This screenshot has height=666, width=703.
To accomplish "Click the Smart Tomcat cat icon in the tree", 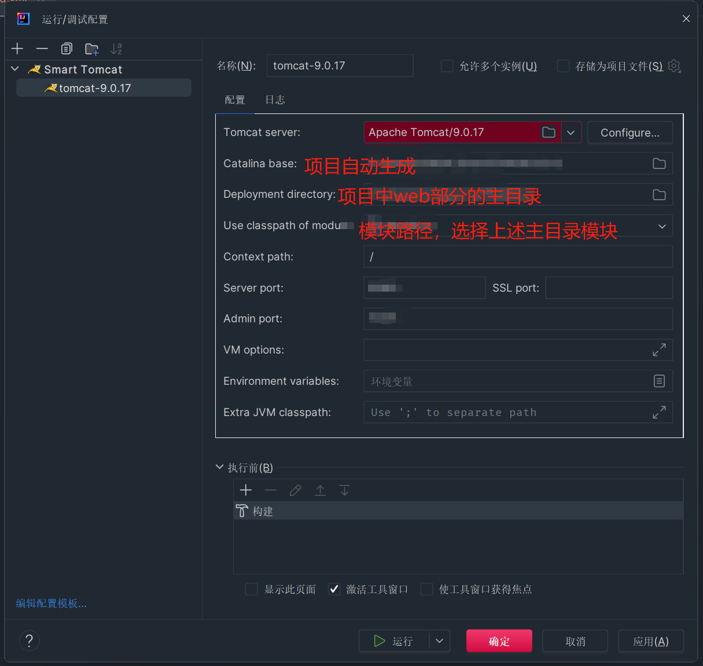I will pos(35,69).
